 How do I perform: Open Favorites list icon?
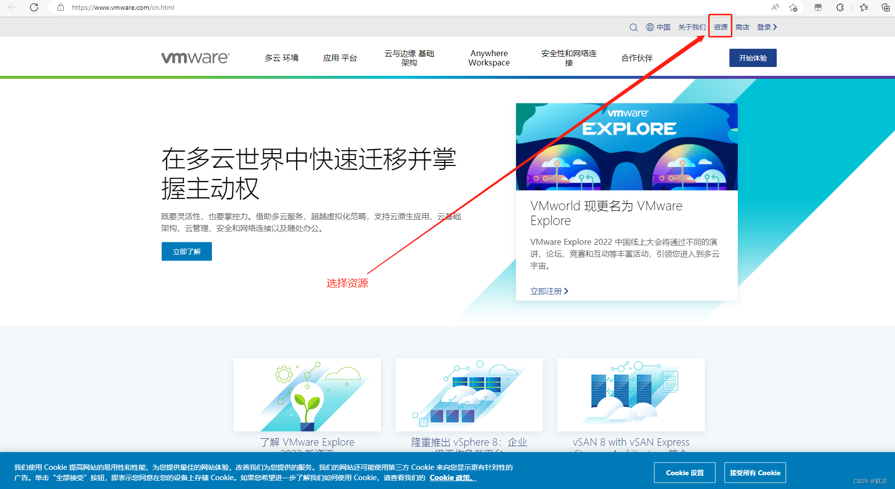tap(864, 7)
